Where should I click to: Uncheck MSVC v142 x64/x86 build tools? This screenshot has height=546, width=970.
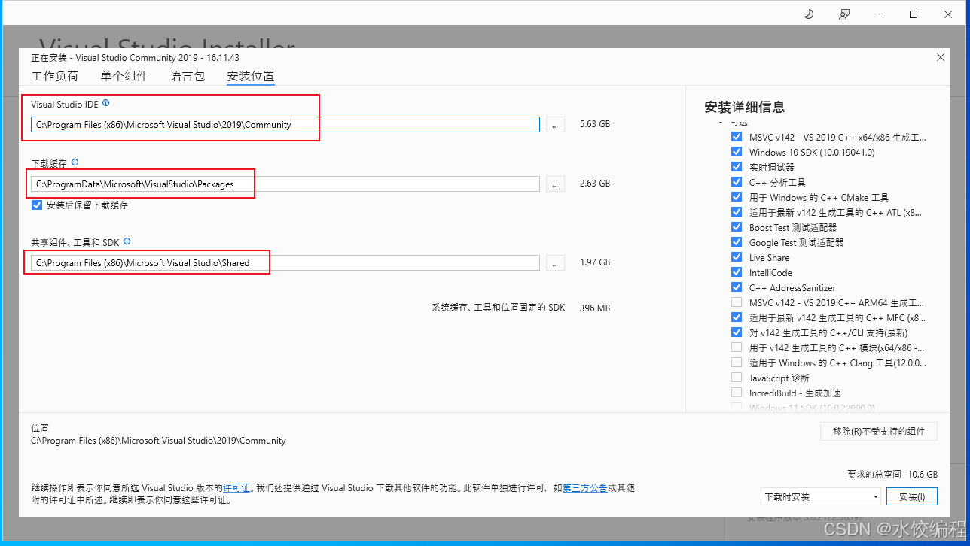point(736,137)
